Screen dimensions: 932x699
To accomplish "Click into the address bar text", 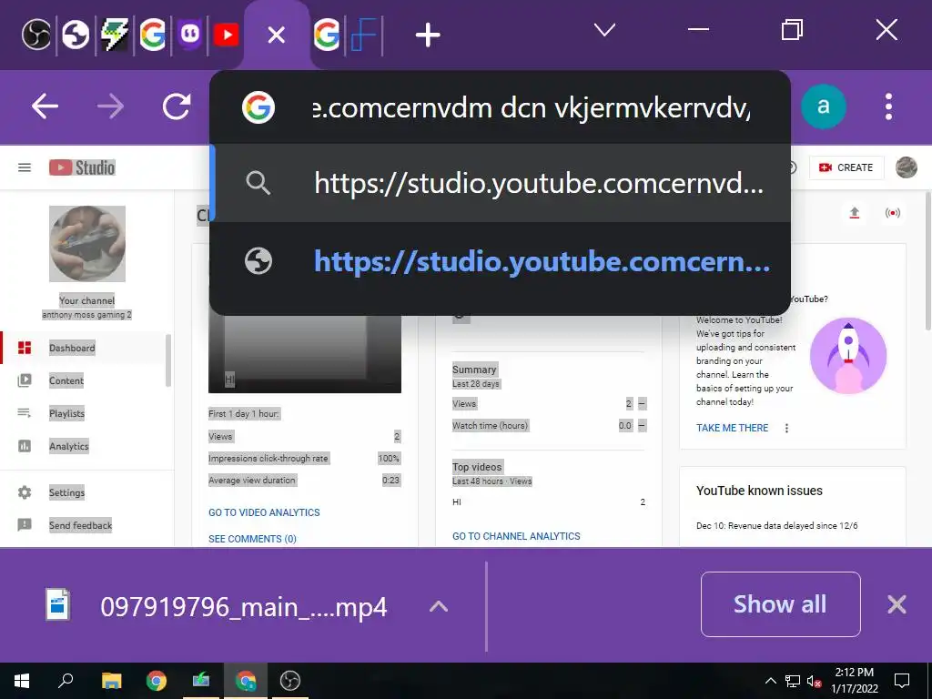I will 532,108.
